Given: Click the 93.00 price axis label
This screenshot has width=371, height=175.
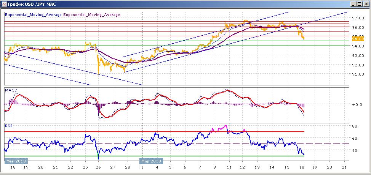Looking at the screenshot, I should pyautogui.click(x=358, y=55).
